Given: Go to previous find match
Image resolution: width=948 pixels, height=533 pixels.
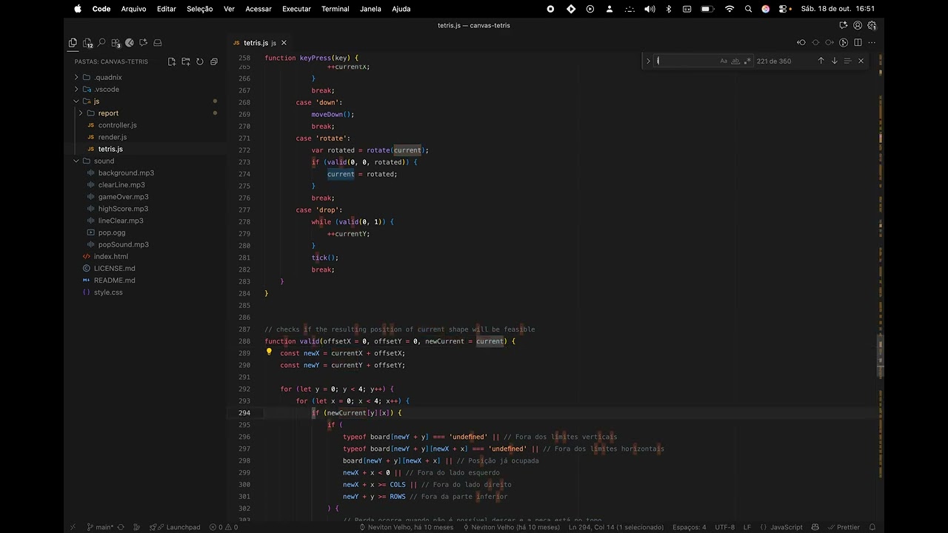Looking at the screenshot, I should (x=821, y=61).
